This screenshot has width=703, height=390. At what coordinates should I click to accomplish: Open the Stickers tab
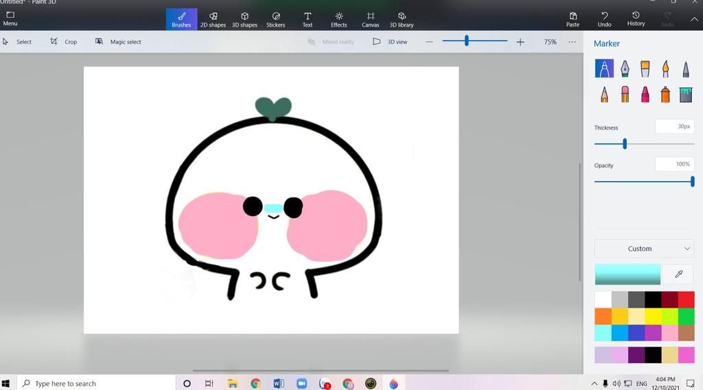[276, 19]
